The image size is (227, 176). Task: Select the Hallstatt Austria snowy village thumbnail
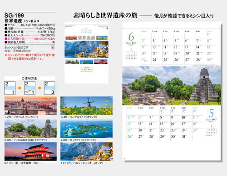(x=86, y=151)
